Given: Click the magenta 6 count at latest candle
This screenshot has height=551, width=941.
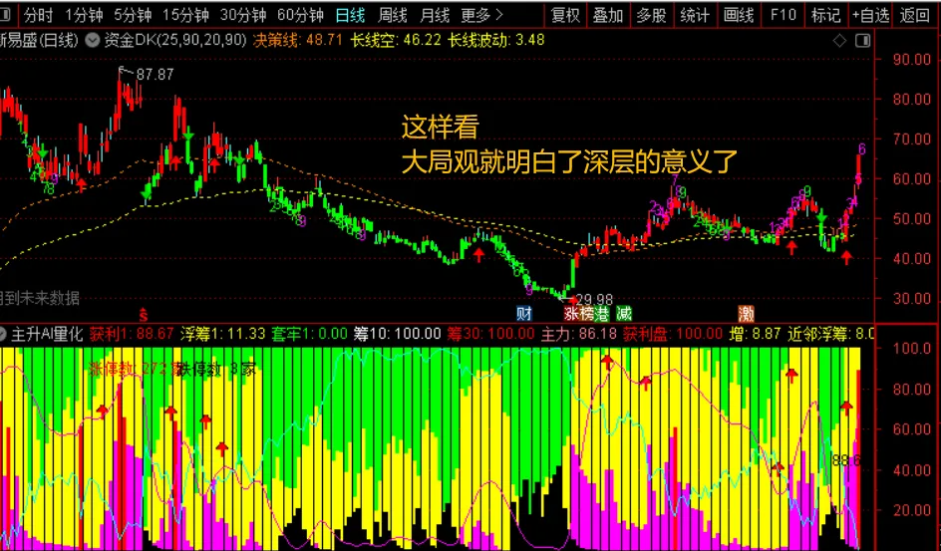Looking at the screenshot, I should point(862,149).
